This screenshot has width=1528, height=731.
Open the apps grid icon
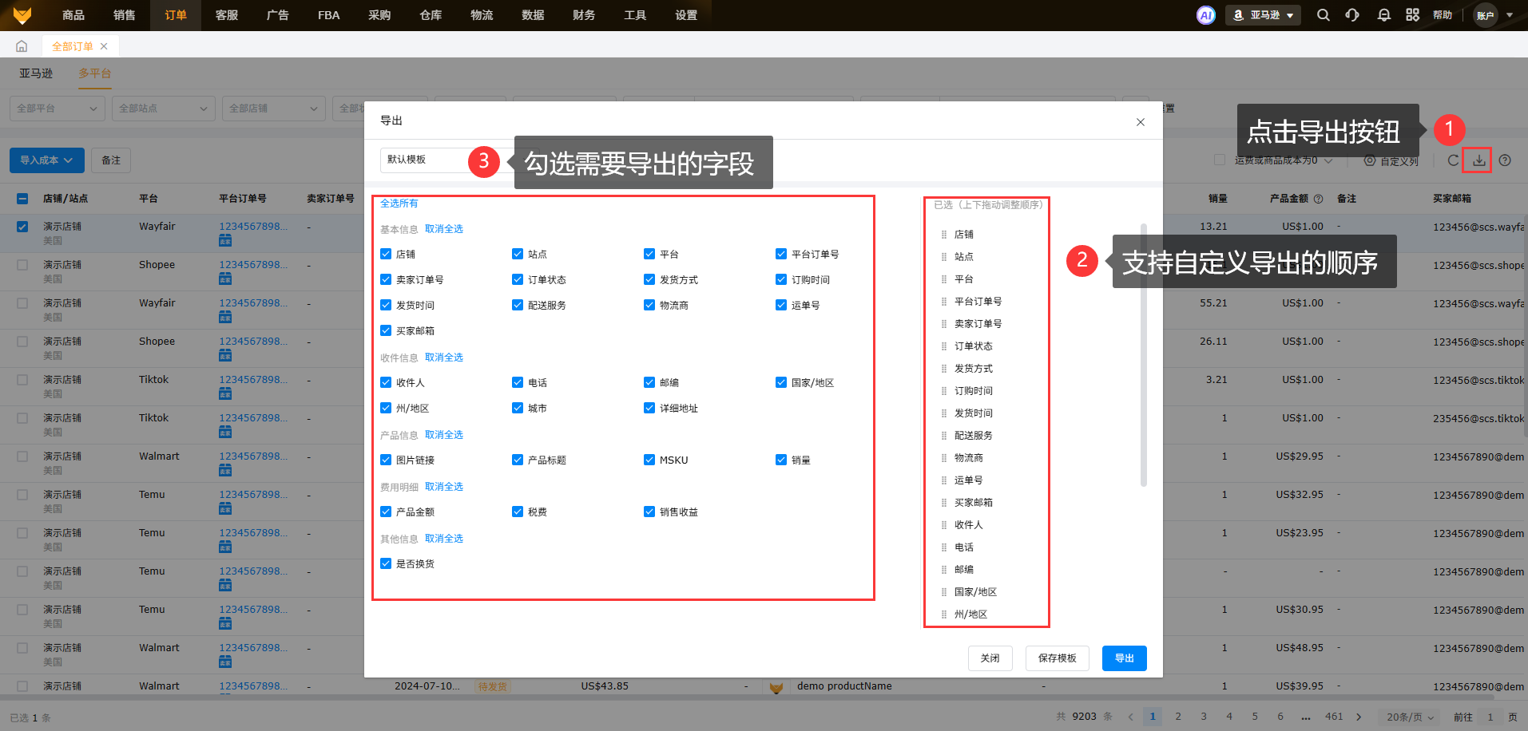click(x=1413, y=15)
